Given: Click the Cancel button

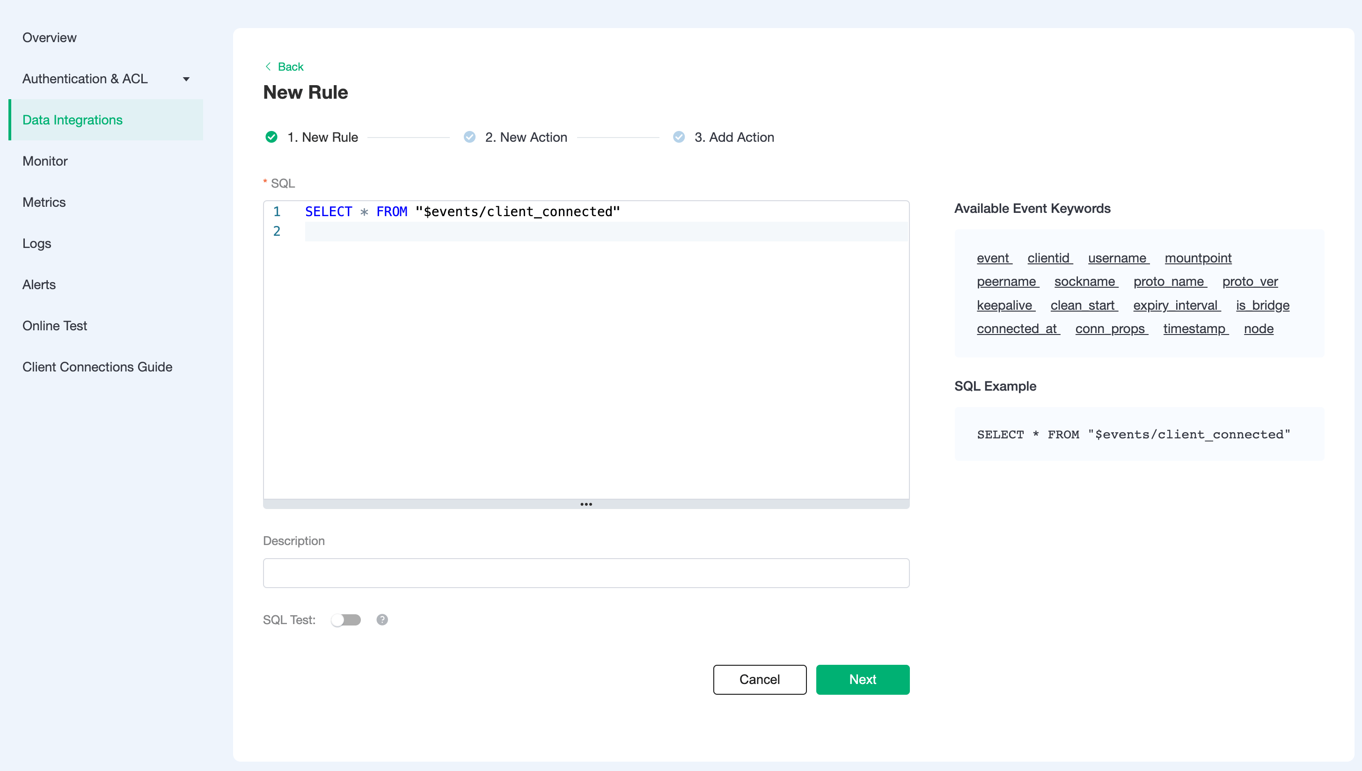Looking at the screenshot, I should click(759, 679).
